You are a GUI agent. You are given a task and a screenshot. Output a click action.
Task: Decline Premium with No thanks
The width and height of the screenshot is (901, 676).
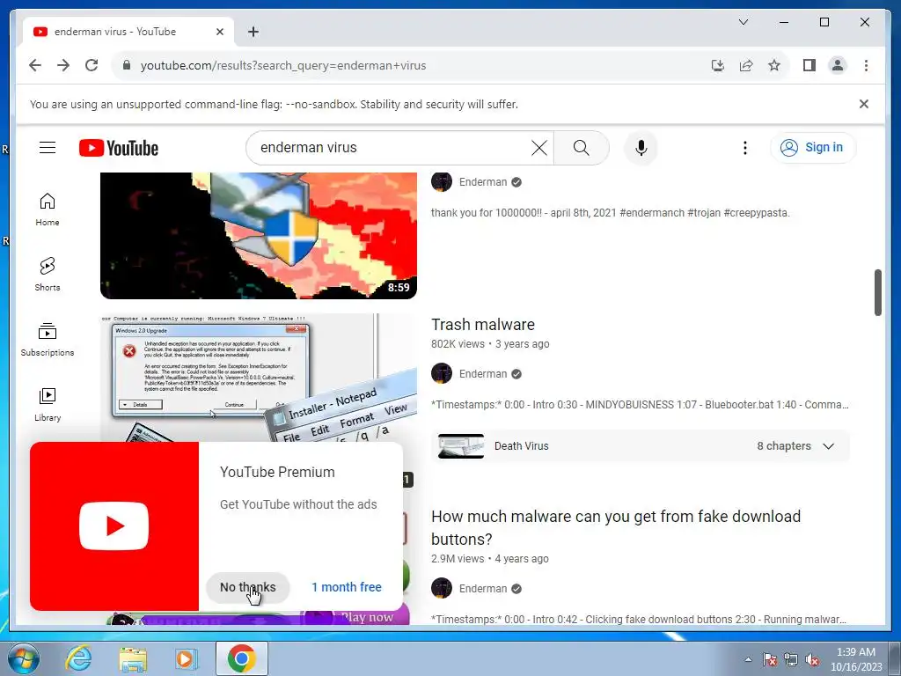pyautogui.click(x=247, y=587)
